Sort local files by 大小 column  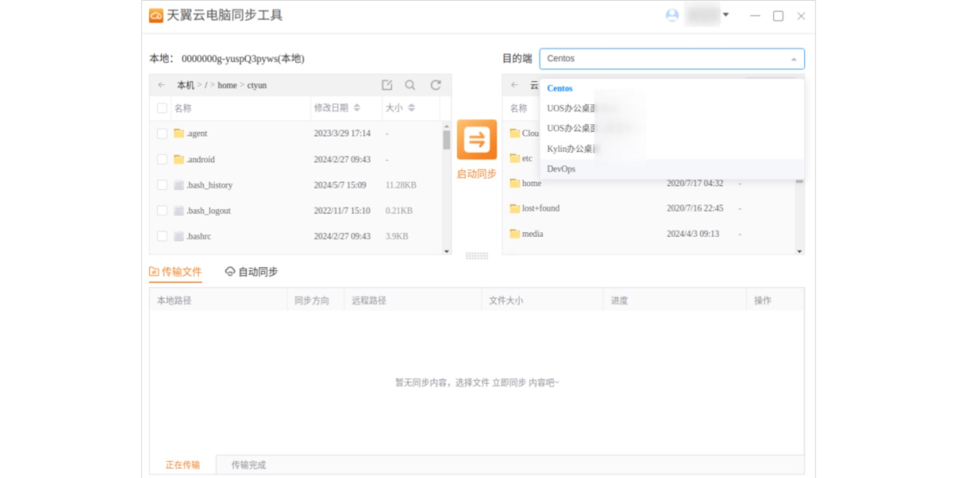[x=400, y=108]
